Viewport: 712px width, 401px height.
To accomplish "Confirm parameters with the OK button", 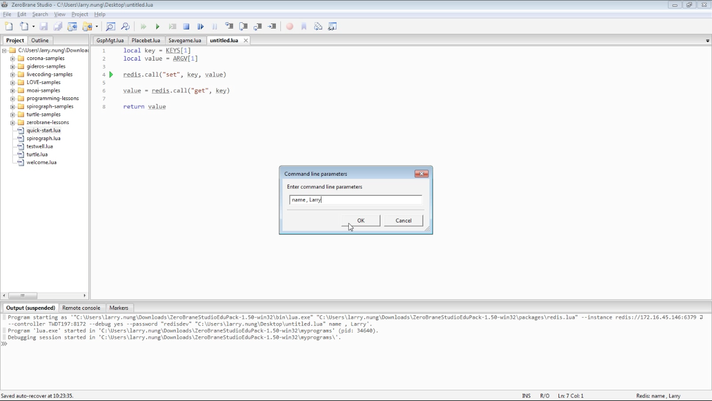I will tap(361, 221).
